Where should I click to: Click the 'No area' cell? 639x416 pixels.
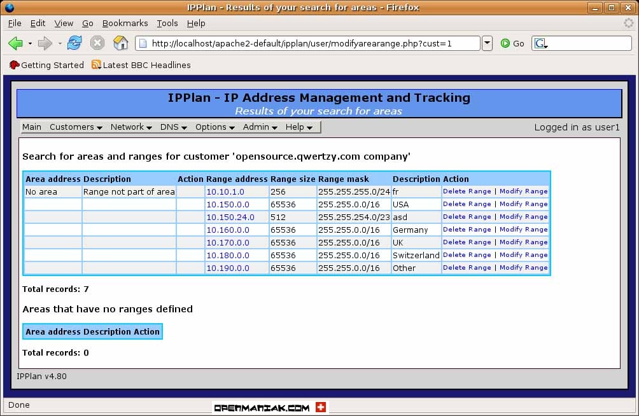[53, 192]
